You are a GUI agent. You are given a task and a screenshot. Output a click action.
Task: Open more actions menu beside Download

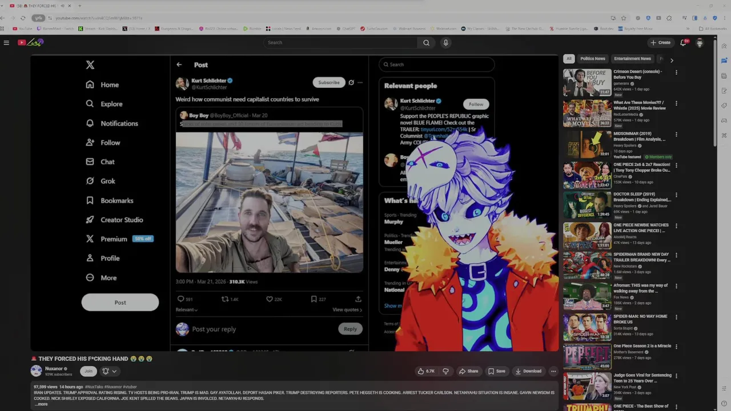tap(553, 371)
